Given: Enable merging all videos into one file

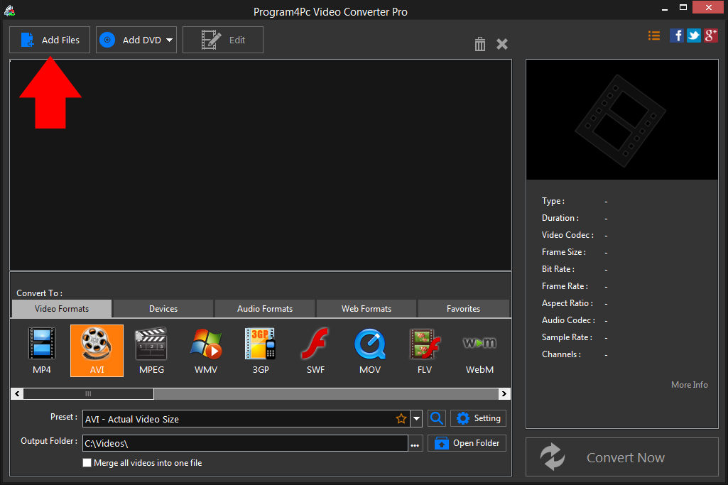Looking at the screenshot, I should [87, 462].
